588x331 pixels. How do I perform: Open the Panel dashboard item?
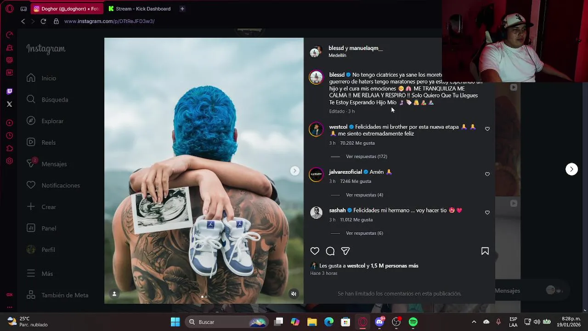(41, 228)
